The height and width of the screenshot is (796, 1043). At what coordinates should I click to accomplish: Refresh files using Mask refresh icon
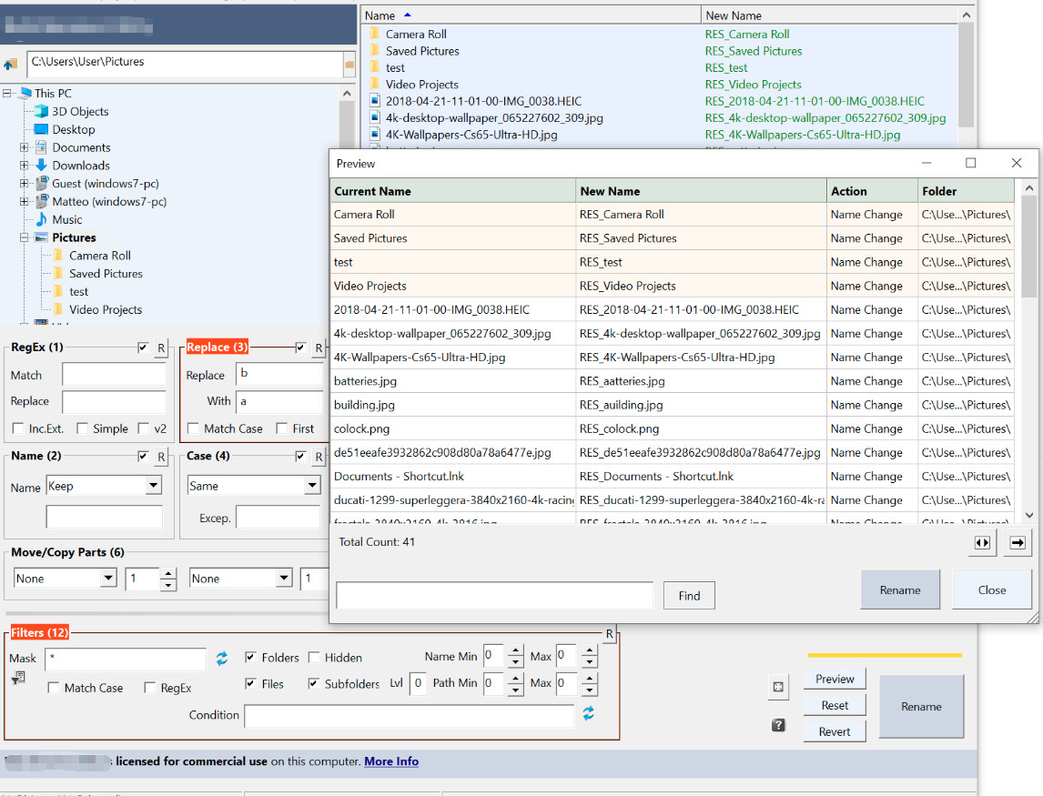click(x=222, y=658)
